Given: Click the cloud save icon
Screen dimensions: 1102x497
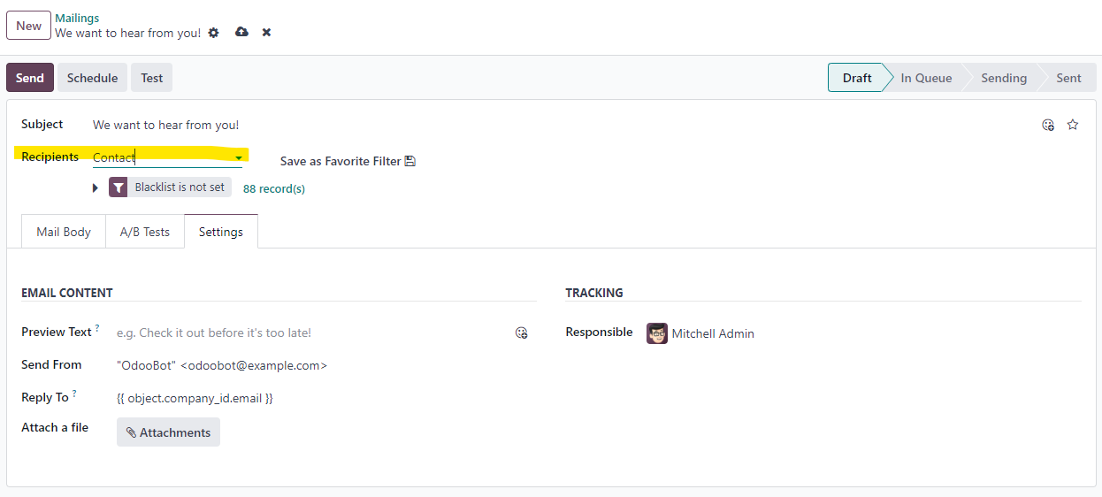Looking at the screenshot, I should [x=241, y=32].
